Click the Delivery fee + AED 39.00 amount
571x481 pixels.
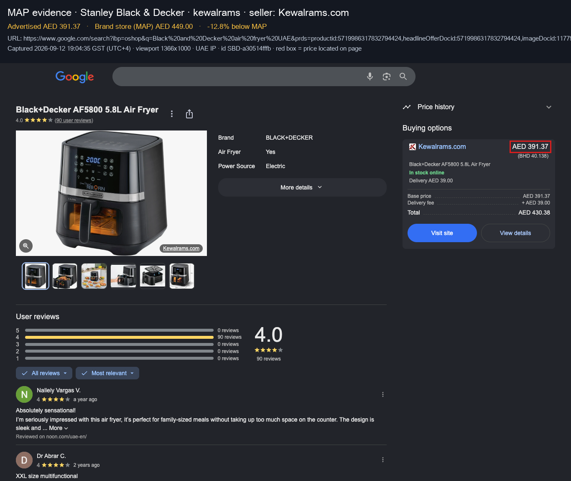(536, 203)
